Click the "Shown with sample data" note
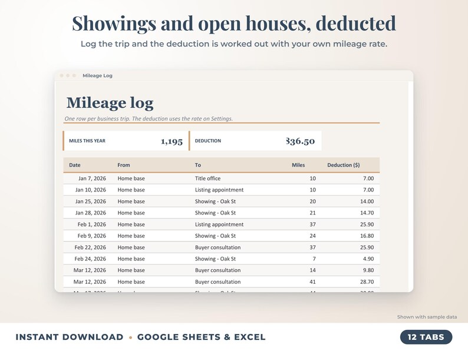 427,317
